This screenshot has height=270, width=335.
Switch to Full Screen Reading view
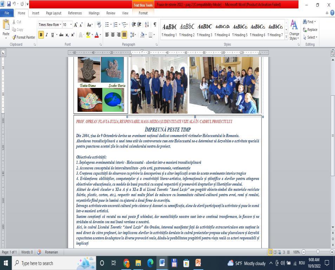[275, 252]
